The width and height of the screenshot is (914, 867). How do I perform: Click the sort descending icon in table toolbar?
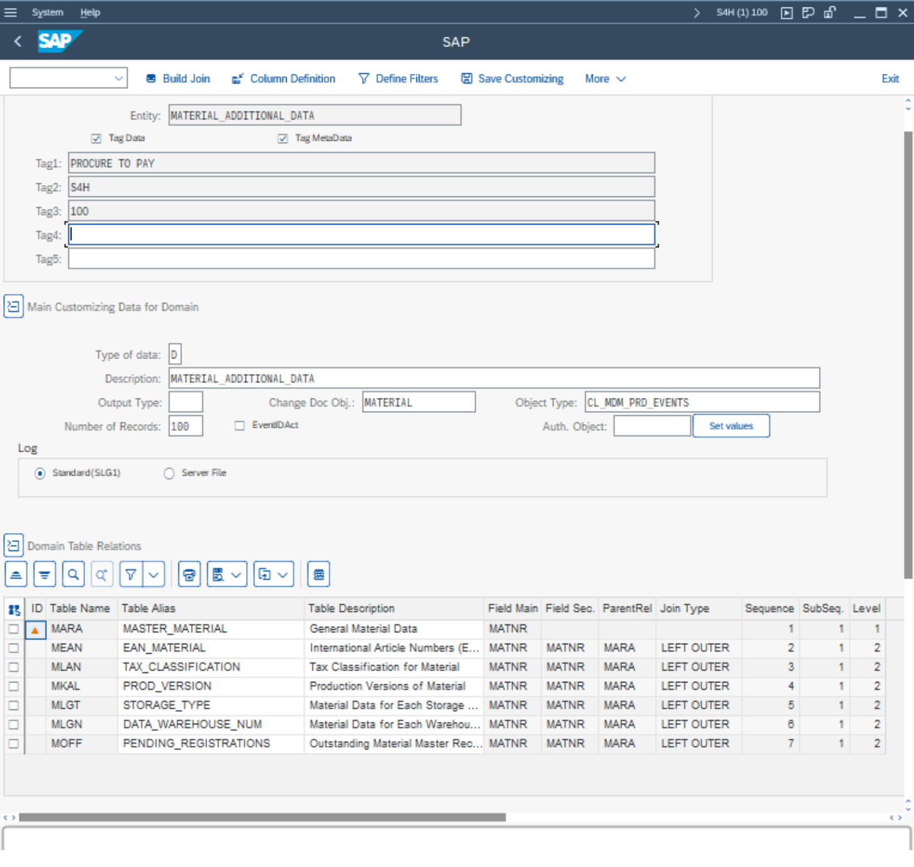point(44,574)
